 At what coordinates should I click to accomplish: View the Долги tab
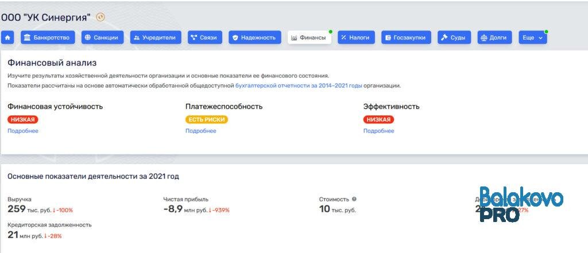pos(494,37)
